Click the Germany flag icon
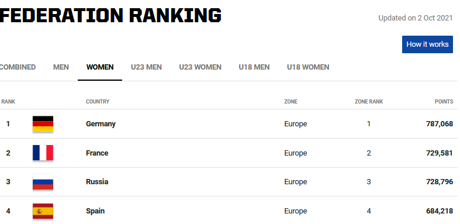 point(43,123)
